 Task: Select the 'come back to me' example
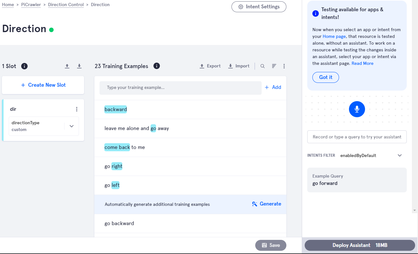click(190, 147)
